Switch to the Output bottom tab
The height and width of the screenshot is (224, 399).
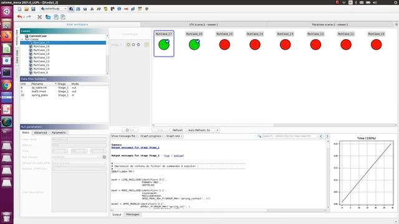coord(117,215)
